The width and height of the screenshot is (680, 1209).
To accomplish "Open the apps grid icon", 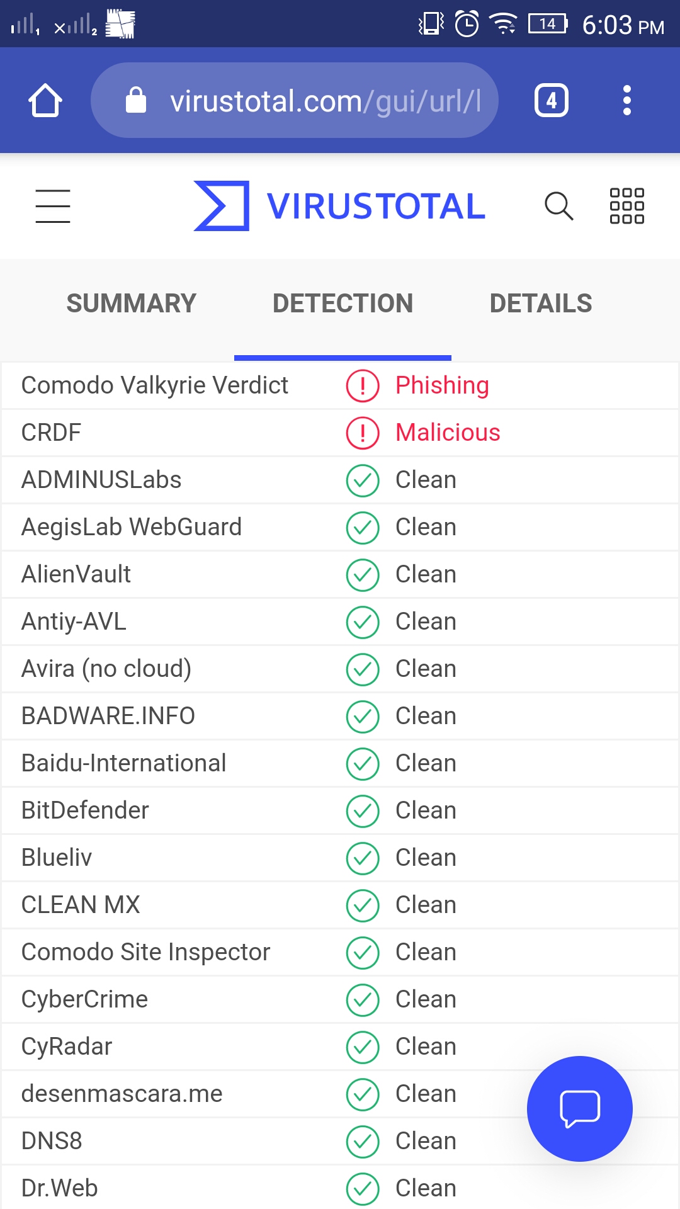I will coord(626,206).
